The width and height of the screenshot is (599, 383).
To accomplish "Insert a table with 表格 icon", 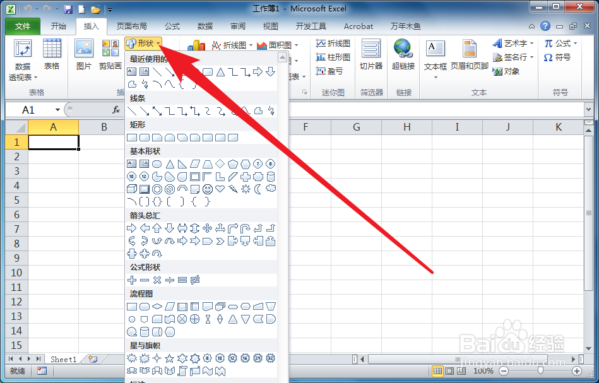I will tap(52, 54).
